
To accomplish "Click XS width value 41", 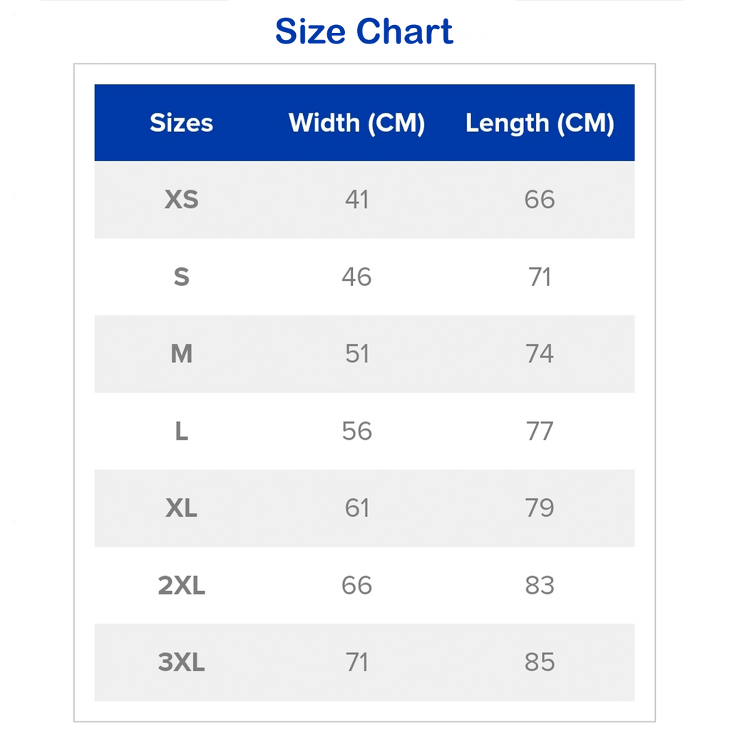I will [x=357, y=200].
